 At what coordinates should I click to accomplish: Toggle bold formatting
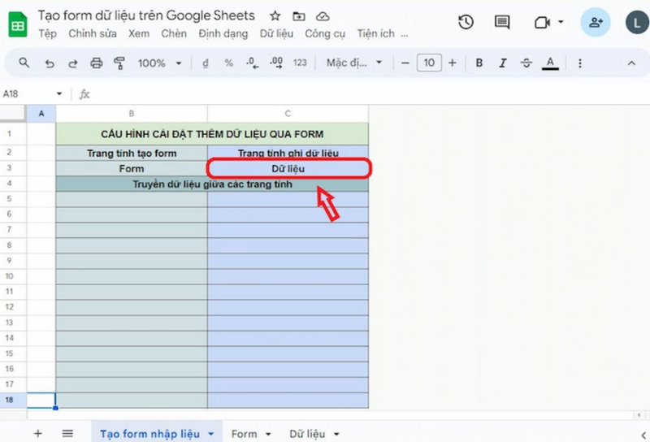tap(479, 63)
